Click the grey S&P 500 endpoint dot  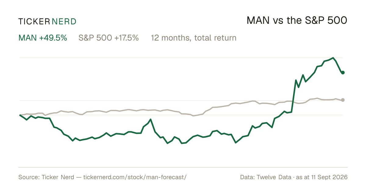pos(343,100)
